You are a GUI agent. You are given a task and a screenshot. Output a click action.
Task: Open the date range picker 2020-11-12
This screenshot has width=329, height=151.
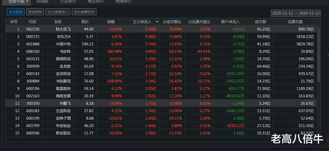(x=296, y=13)
